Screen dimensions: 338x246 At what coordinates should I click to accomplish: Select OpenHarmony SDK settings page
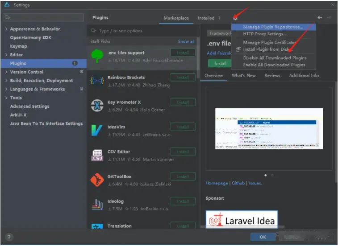pos(30,37)
